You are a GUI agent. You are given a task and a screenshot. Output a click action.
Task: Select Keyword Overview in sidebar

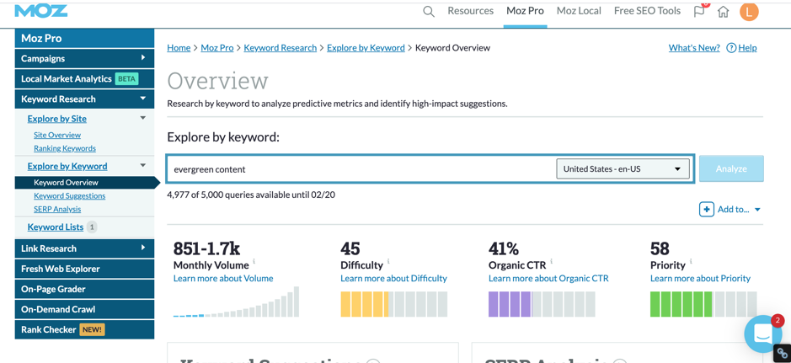pyautogui.click(x=84, y=183)
